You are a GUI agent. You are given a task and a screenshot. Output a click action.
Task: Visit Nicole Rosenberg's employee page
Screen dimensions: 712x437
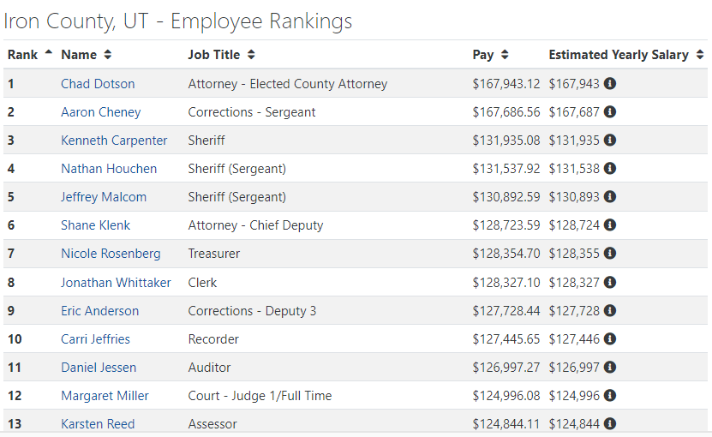pos(111,254)
